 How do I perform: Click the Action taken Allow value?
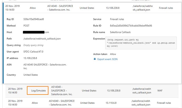tap(113, 54)
